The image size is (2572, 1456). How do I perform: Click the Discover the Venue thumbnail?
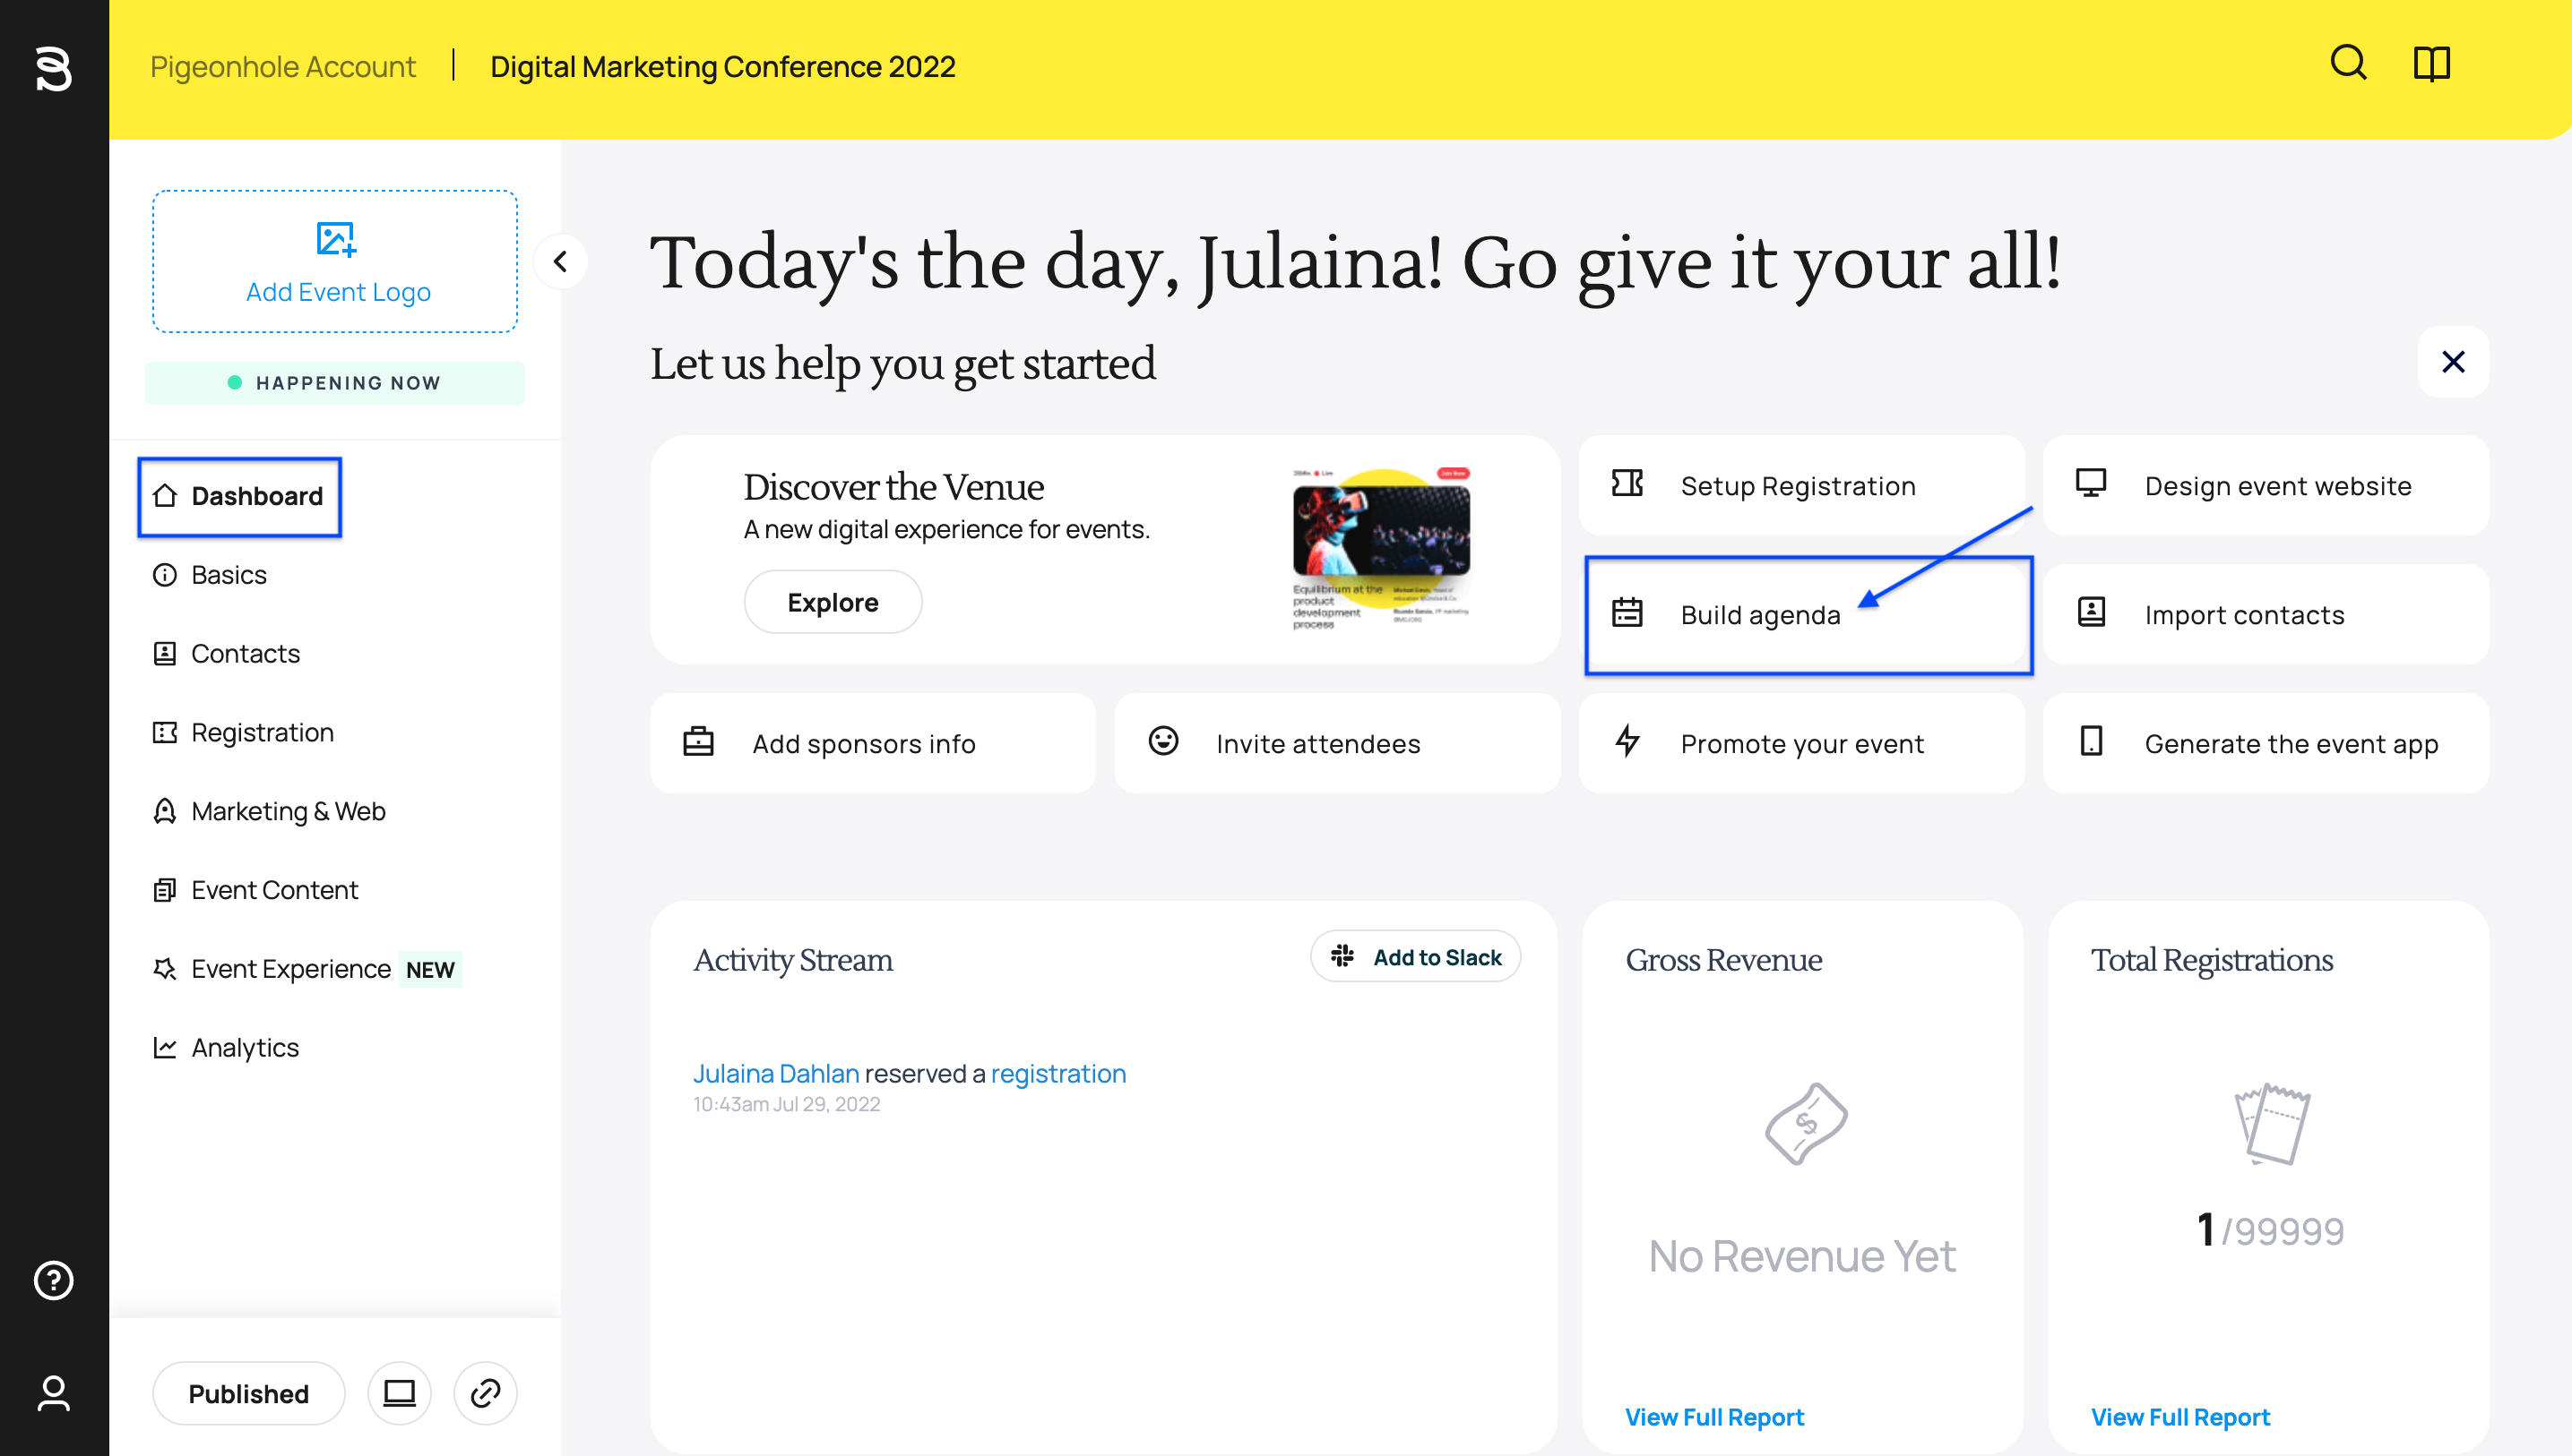coord(1381,548)
